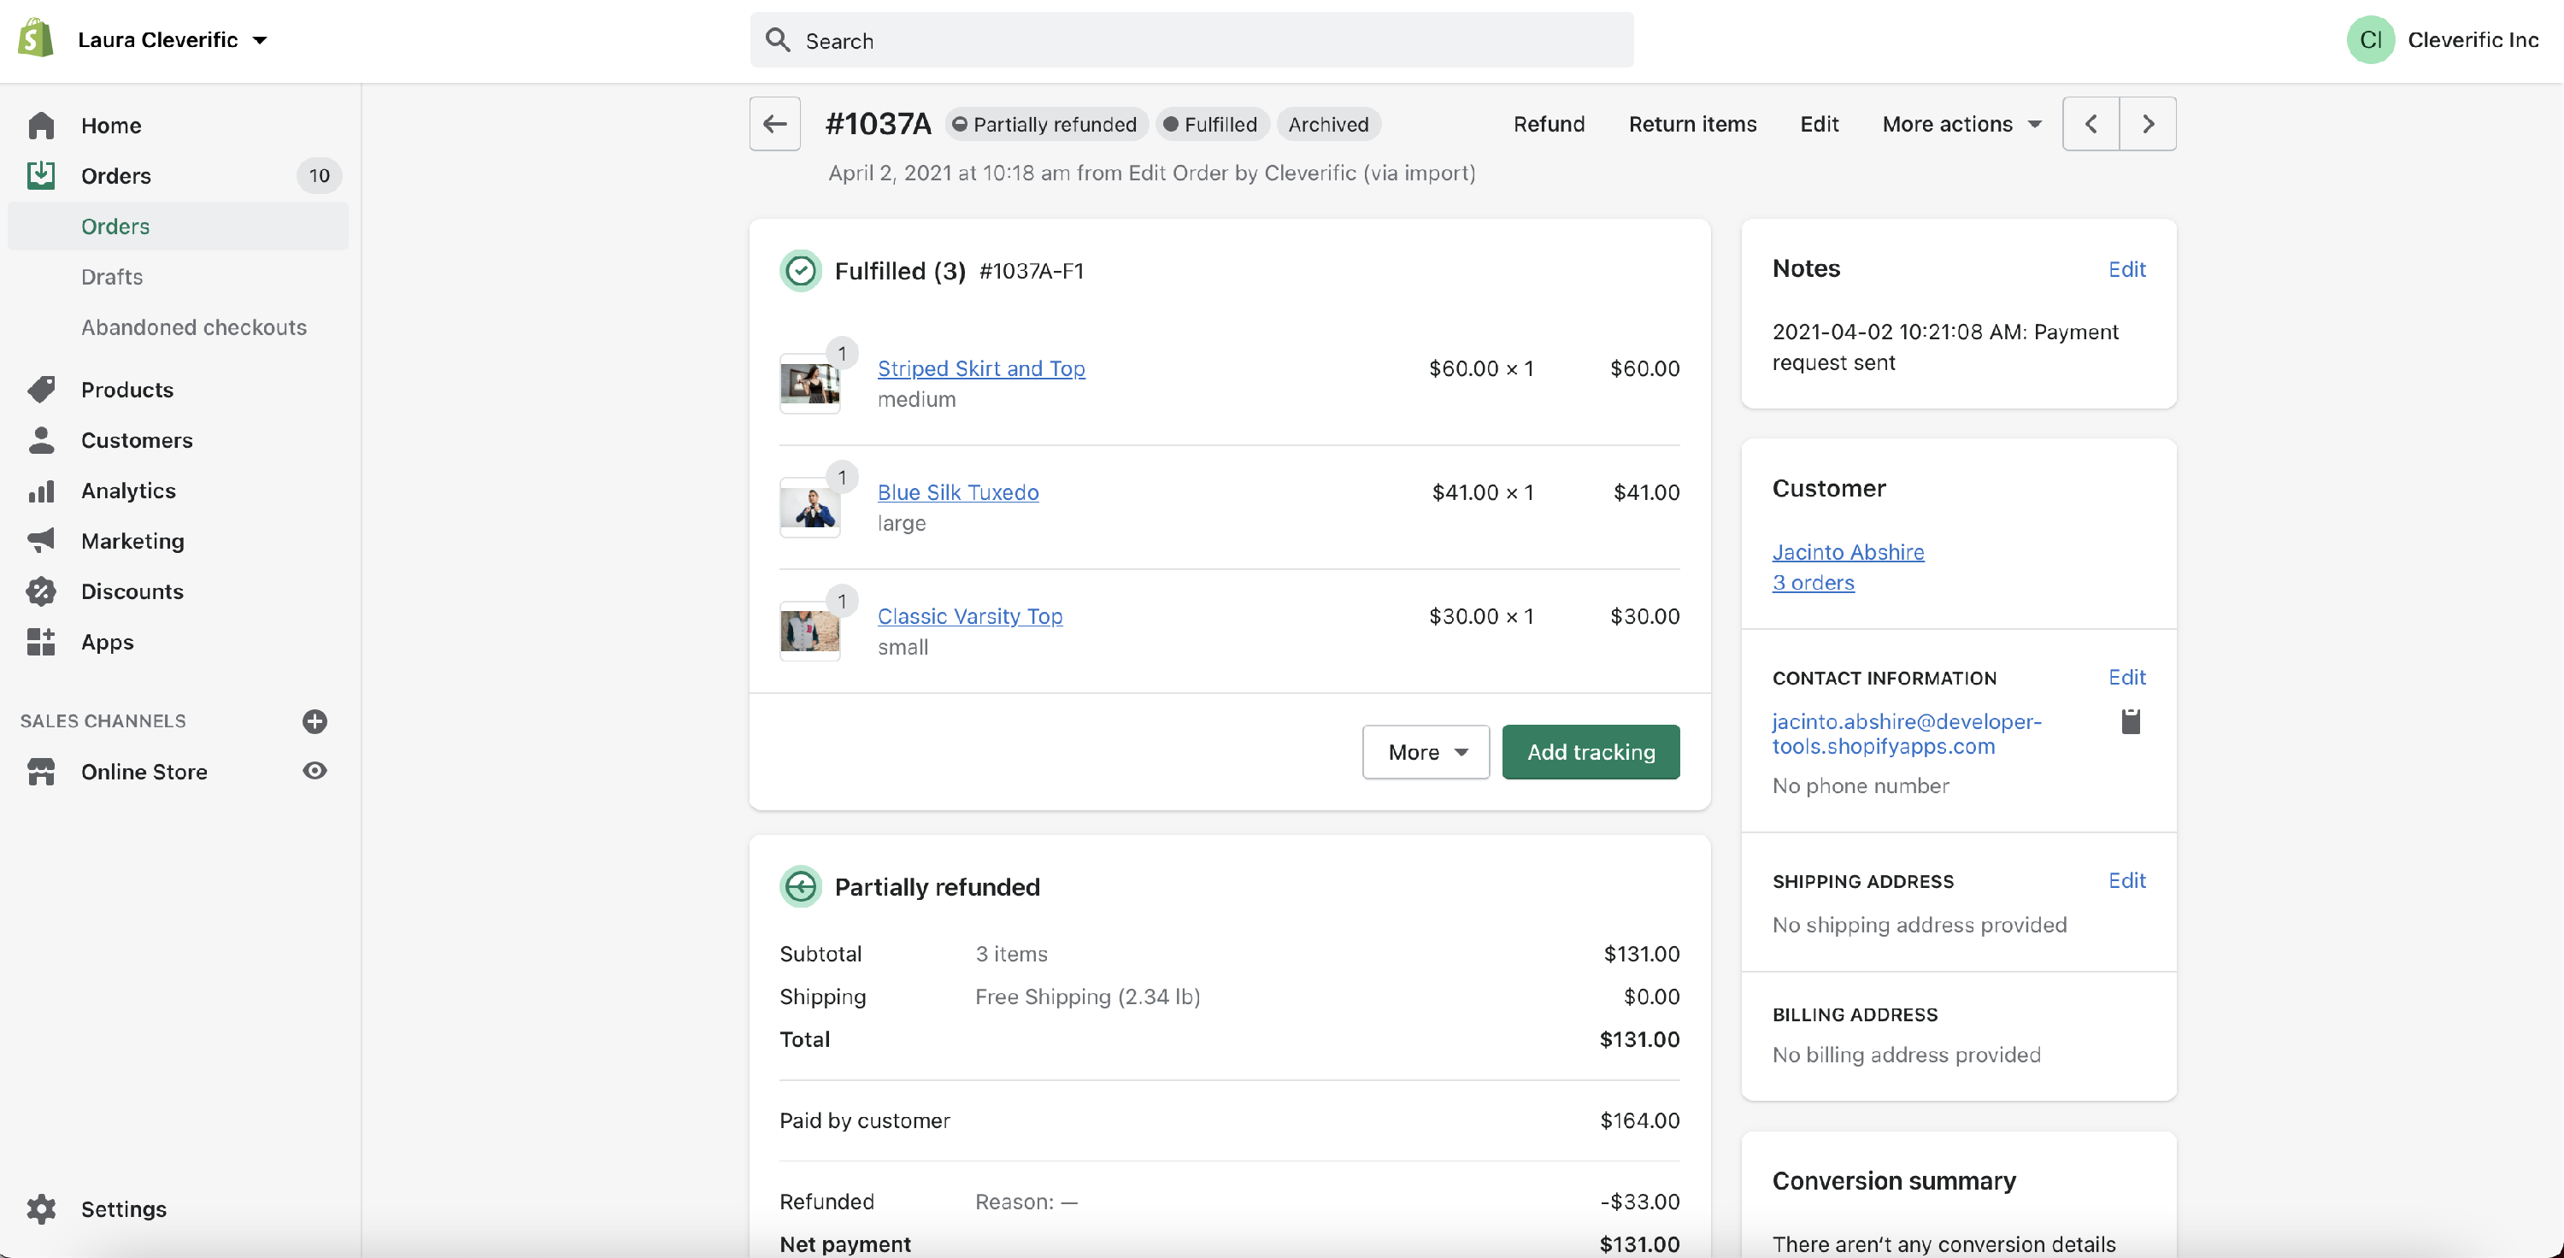
Task: Open Drafts in the Orders submenu
Action: (x=111, y=277)
